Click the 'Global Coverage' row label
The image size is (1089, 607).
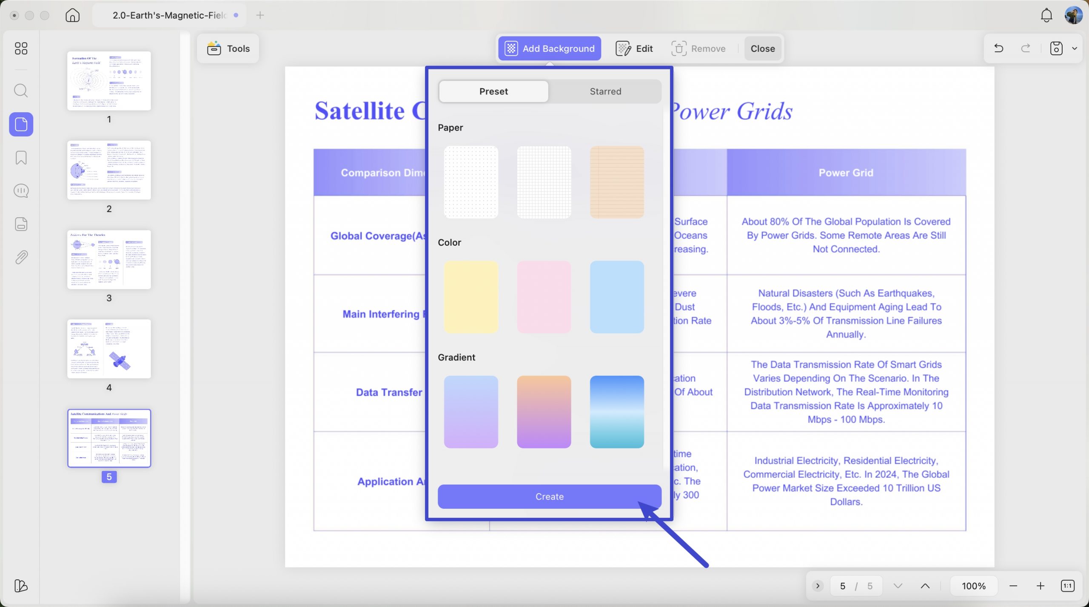pos(378,235)
